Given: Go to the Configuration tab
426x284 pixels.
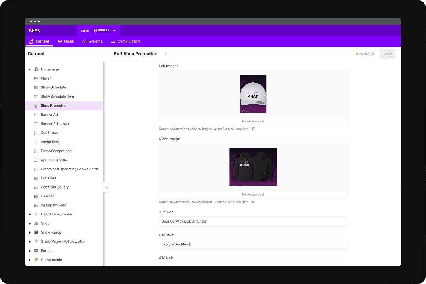Looking at the screenshot, I should [125, 41].
